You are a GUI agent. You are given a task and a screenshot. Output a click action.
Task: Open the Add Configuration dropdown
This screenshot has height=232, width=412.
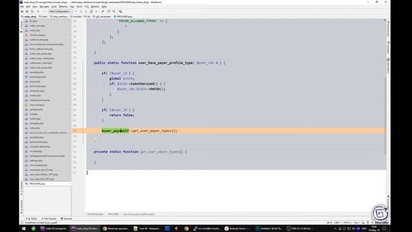60,12
